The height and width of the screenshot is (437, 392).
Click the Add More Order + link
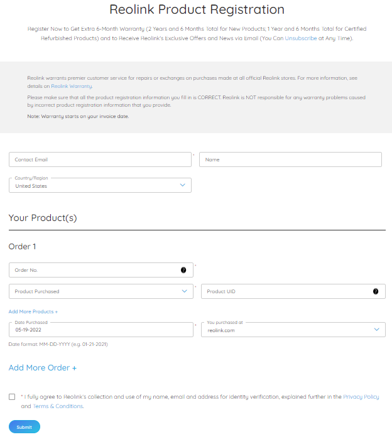click(x=43, y=368)
